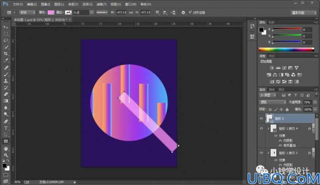
Task: Select the Pen tool
Action: [x=6, y=122]
